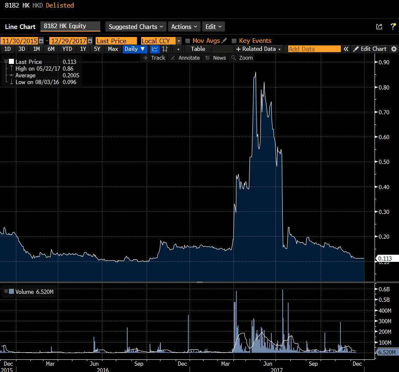Screen dimensions: 399x372
Task: Click the Annotate button
Action: click(185, 58)
